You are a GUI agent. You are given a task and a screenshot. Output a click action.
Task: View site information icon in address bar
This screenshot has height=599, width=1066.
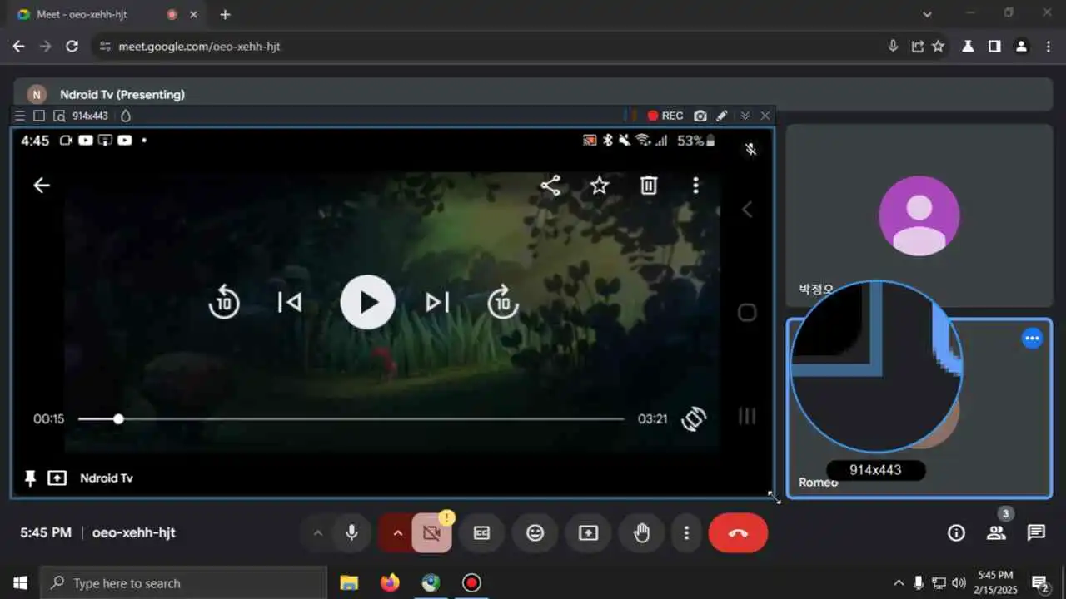(105, 47)
